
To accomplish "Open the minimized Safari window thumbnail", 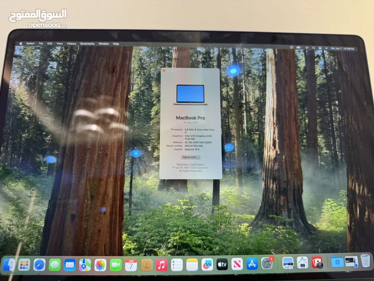I will pos(351,261).
